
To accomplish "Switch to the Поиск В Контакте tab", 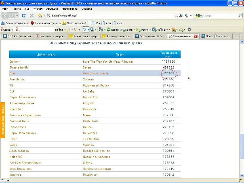I will coord(216,36).
